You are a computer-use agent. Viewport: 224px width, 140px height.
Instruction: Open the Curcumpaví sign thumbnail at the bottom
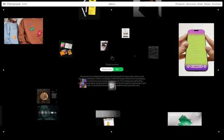(108, 118)
